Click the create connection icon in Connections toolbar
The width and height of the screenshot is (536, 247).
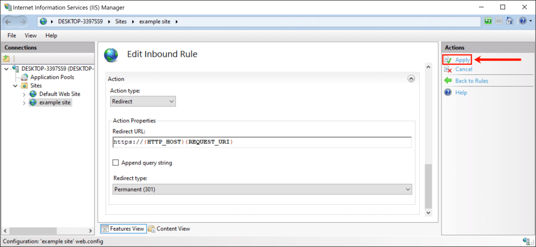click(x=6, y=58)
